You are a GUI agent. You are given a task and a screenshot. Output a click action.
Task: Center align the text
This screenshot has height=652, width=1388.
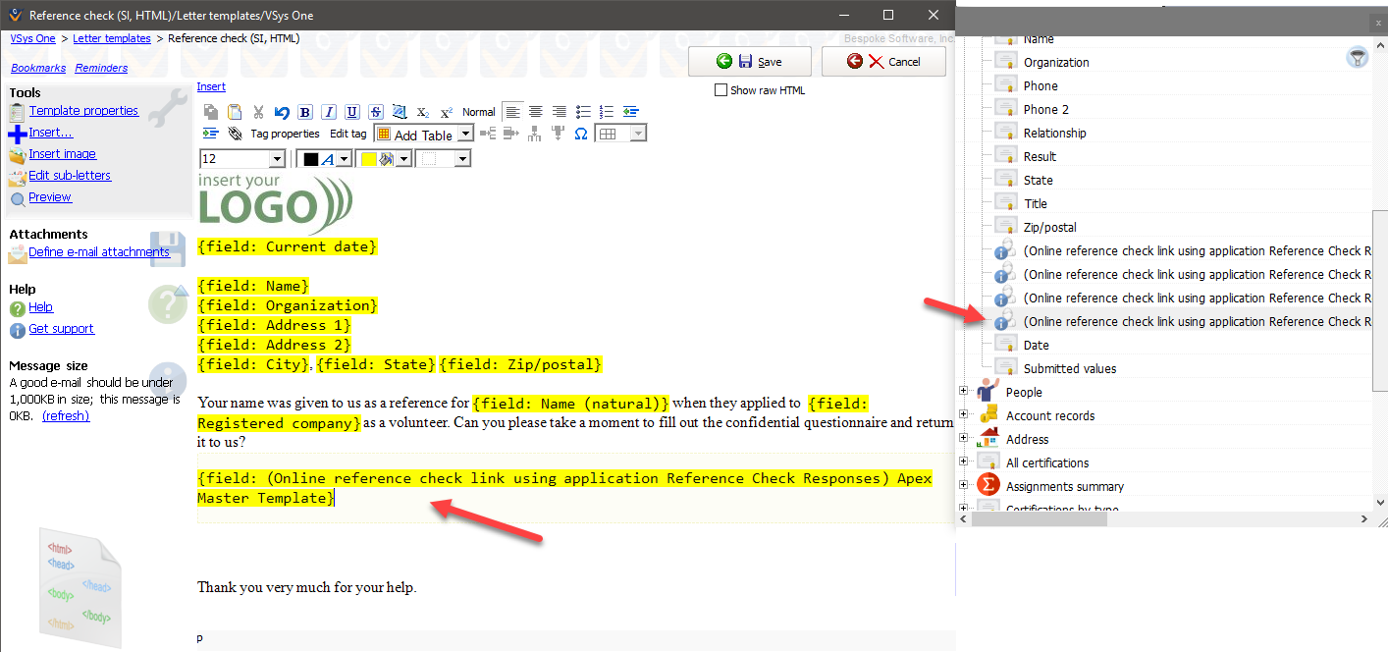tap(536, 112)
